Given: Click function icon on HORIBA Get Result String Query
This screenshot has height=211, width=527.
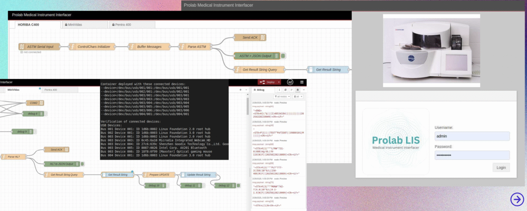Looking at the screenshot, I should (238, 69).
